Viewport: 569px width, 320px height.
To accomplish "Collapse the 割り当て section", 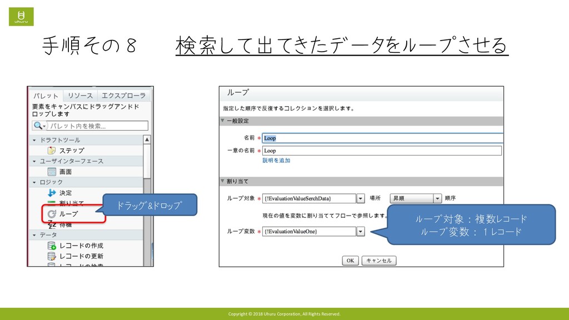I will click(223, 181).
